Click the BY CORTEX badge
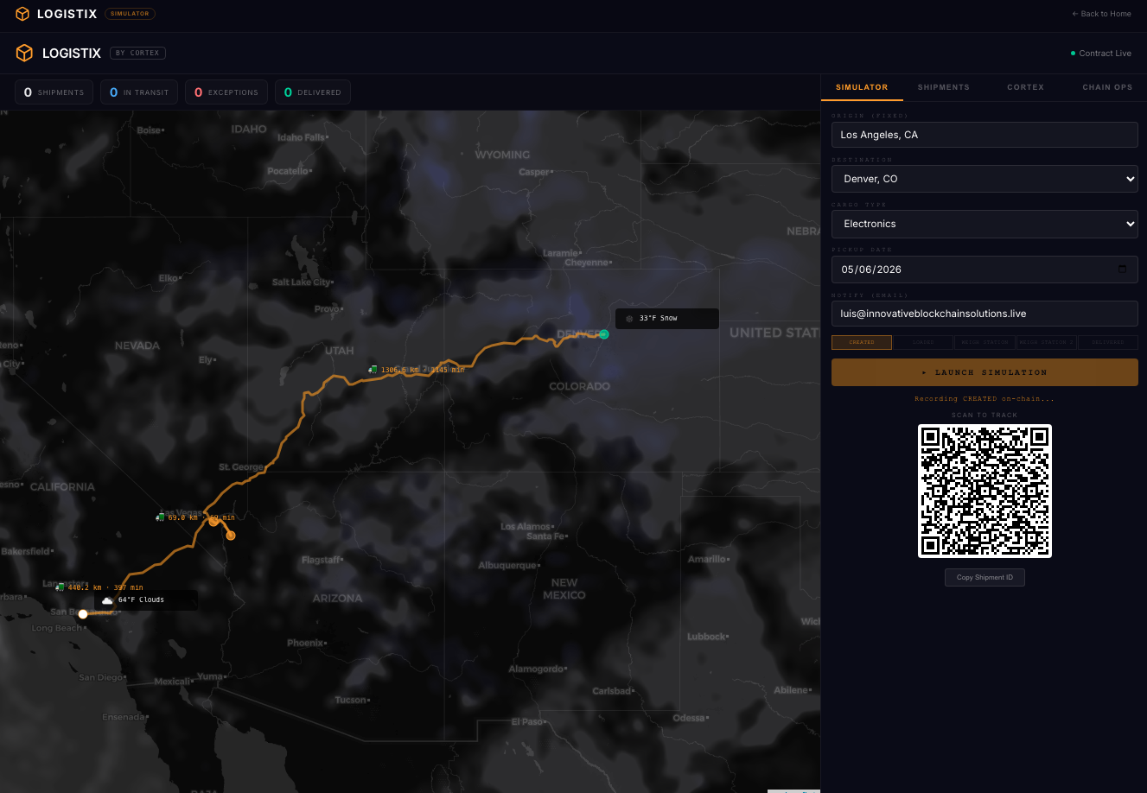Viewport: 1147px width, 793px height. [138, 54]
